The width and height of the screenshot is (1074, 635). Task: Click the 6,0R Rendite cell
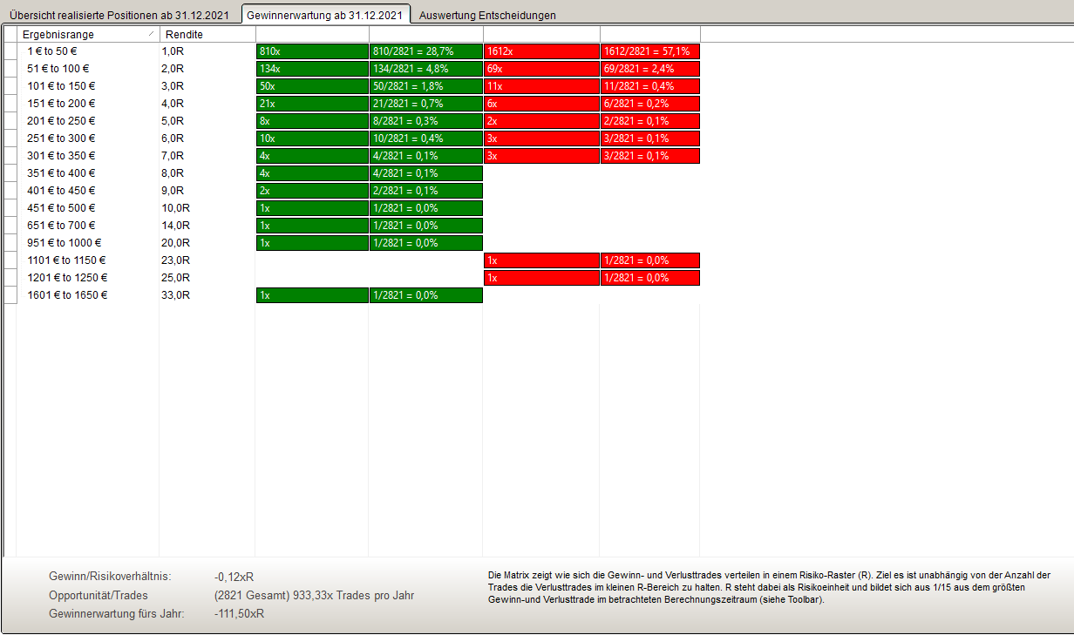[x=207, y=138]
